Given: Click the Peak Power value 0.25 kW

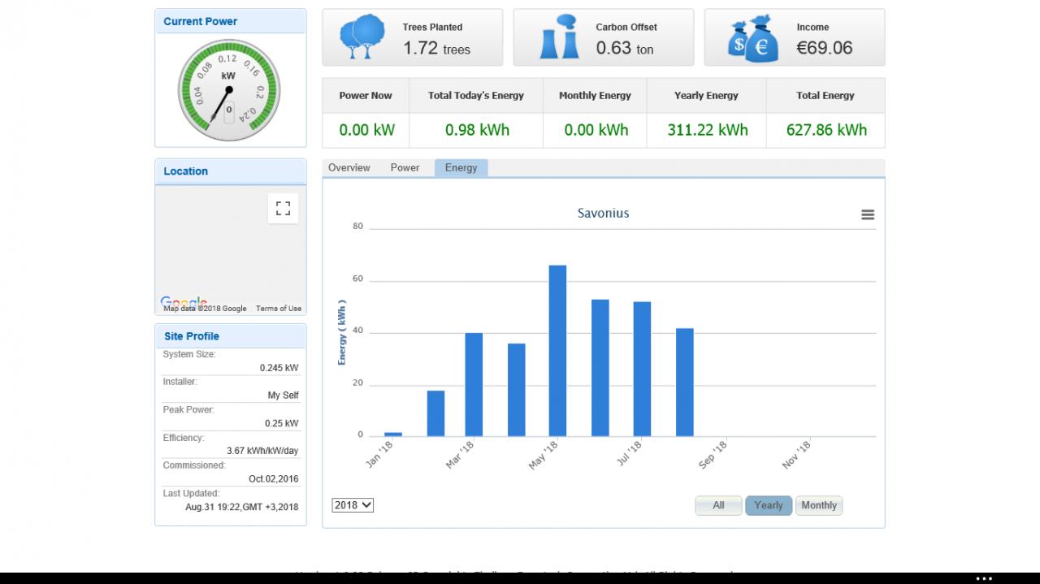Looking at the screenshot, I should [281, 423].
